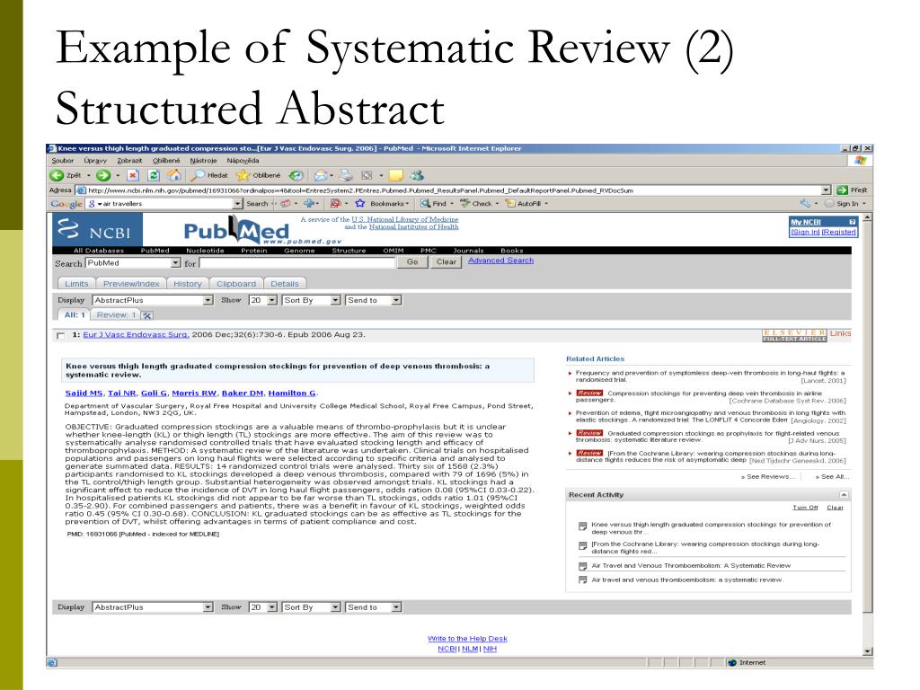Open the Oblíbené menu
The width and height of the screenshot is (920, 690).
click(x=166, y=160)
